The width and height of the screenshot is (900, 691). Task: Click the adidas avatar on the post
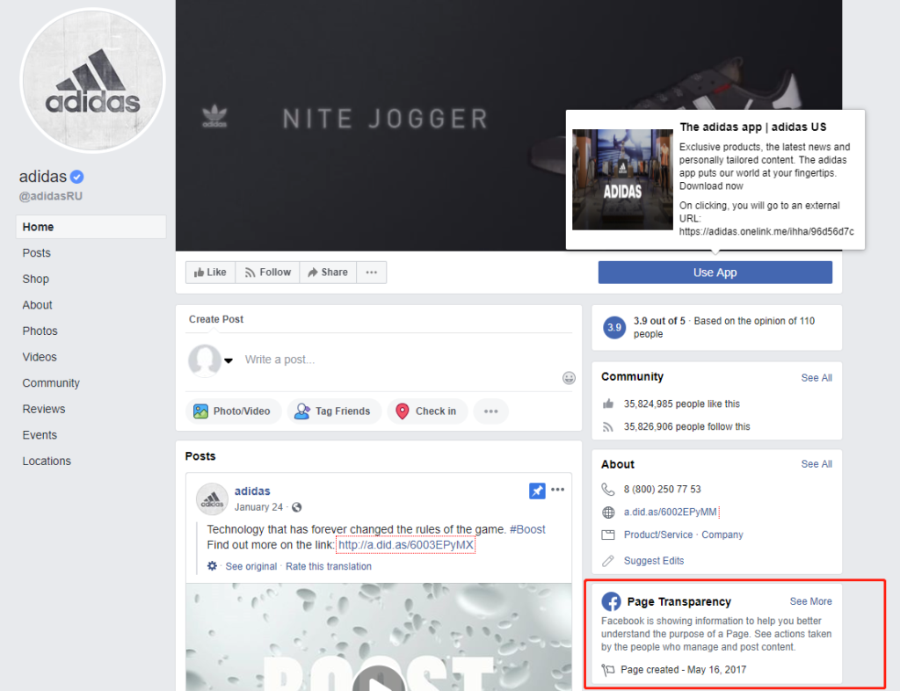click(x=213, y=499)
